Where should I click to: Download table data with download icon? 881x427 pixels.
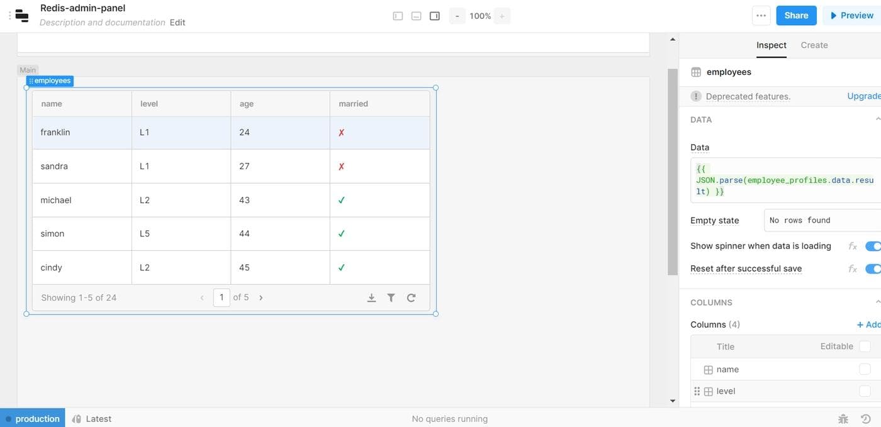pyautogui.click(x=371, y=297)
